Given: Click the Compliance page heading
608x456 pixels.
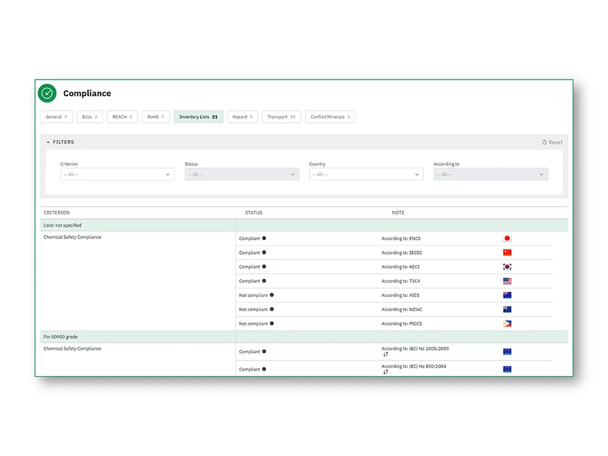Looking at the screenshot, I should [x=87, y=93].
